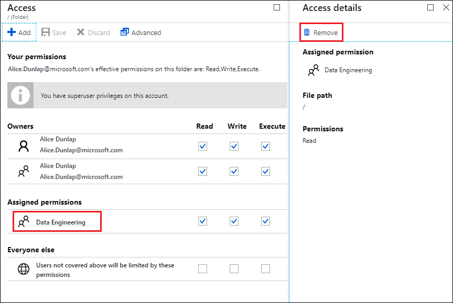Click the Save toolbar button

tap(53, 32)
